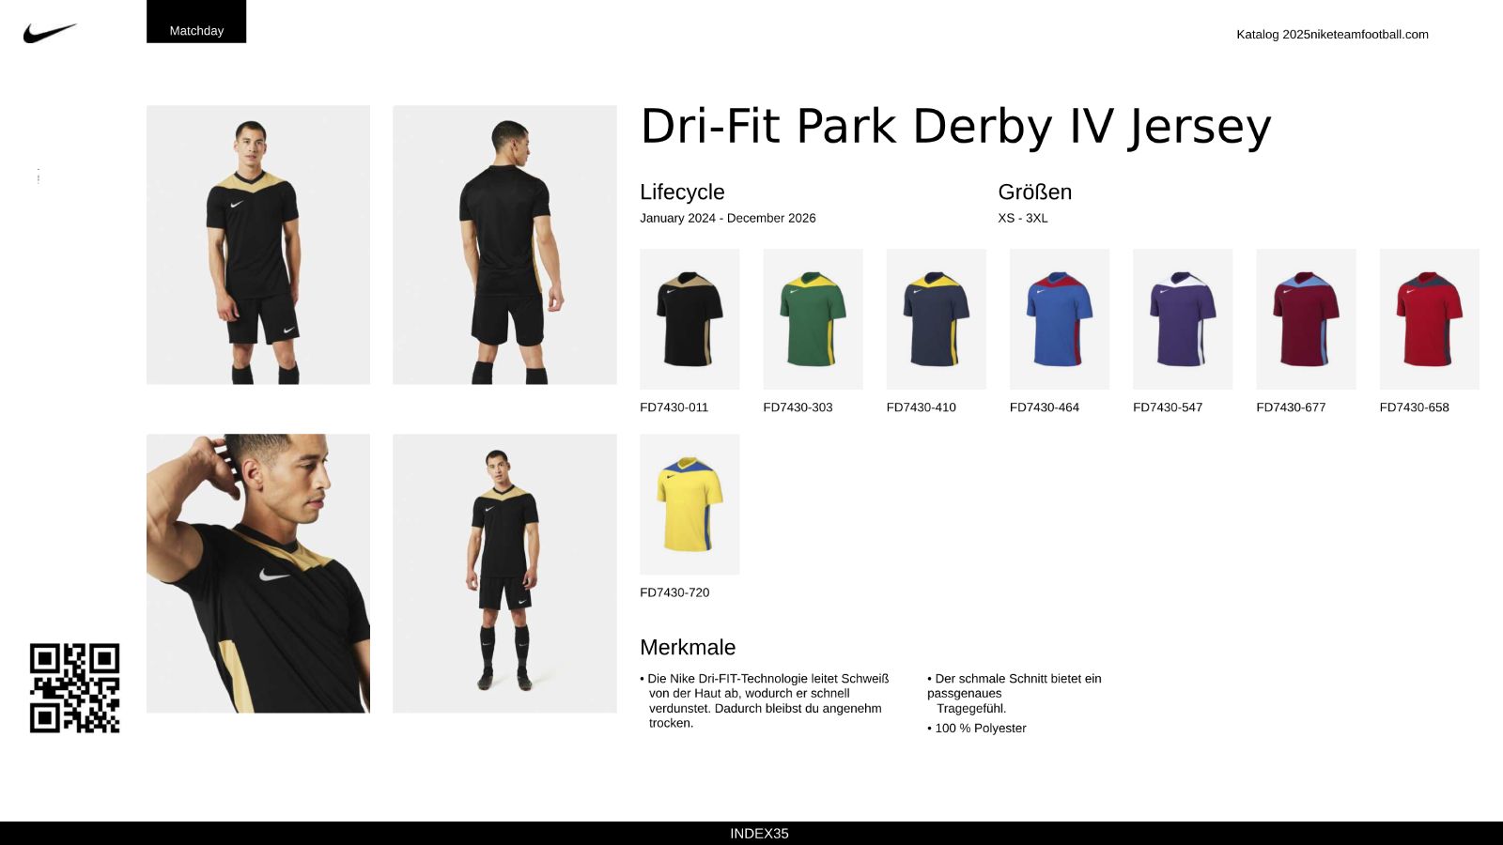
Task: Click the Merkmale heading
Action: tap(688, 647)
